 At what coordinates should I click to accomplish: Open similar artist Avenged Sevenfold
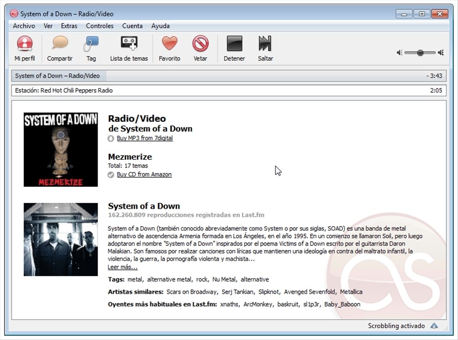309,292
